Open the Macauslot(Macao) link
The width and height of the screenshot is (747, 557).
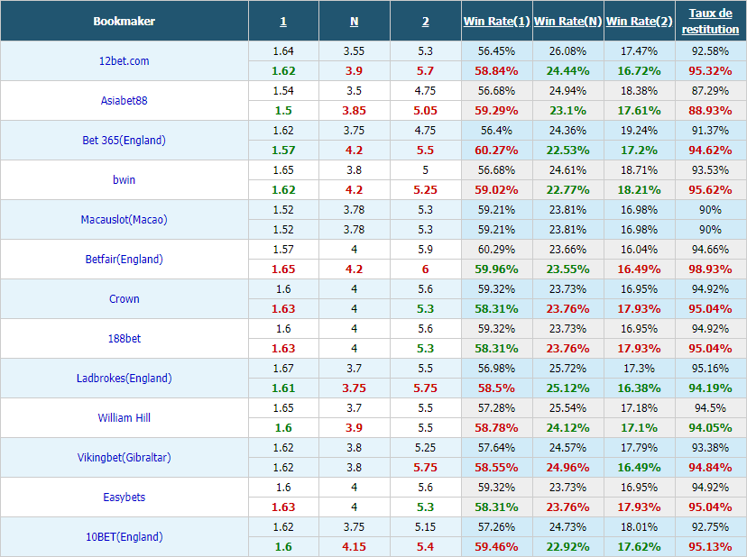click(x=124, y=220)
